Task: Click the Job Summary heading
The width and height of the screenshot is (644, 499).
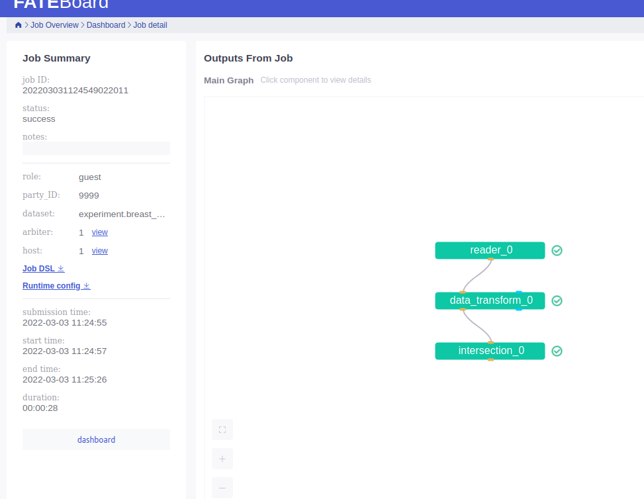Action: click(x=56, y=58)
